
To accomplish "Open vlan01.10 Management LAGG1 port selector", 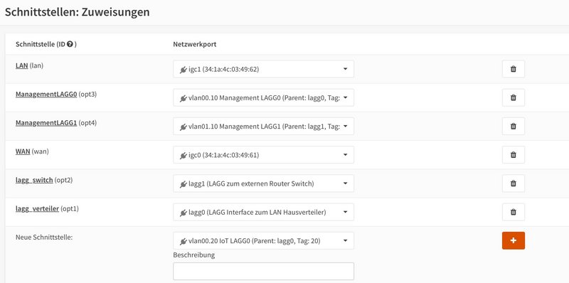I will point(263,127).
